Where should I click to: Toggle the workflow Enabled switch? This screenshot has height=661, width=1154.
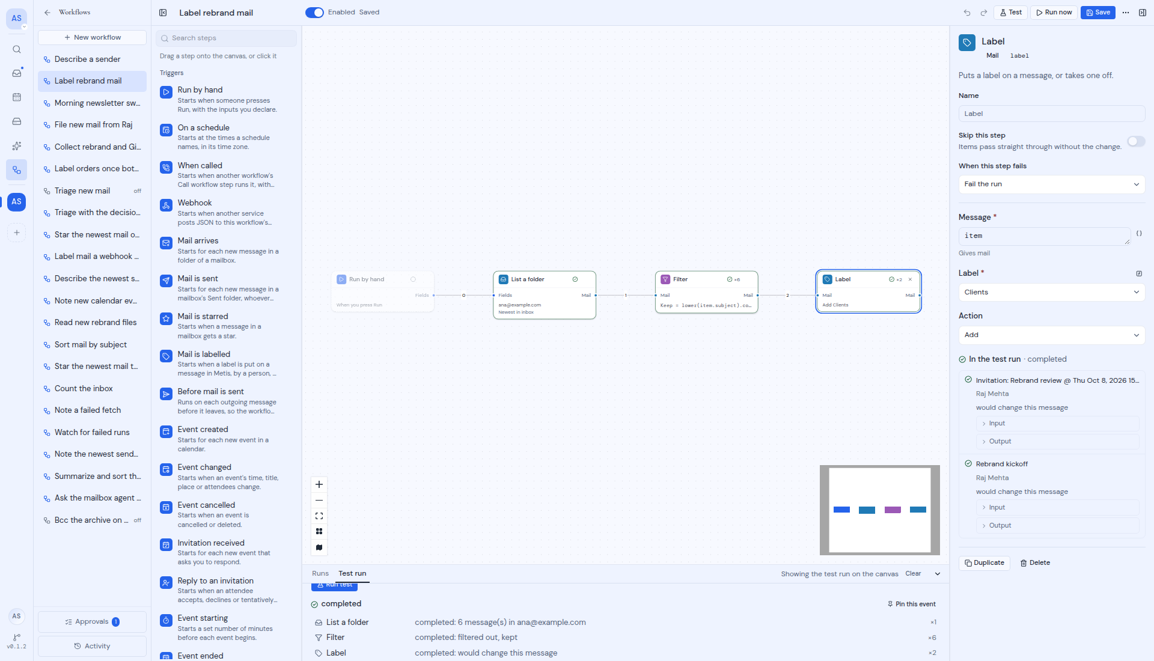pos(314,13)
